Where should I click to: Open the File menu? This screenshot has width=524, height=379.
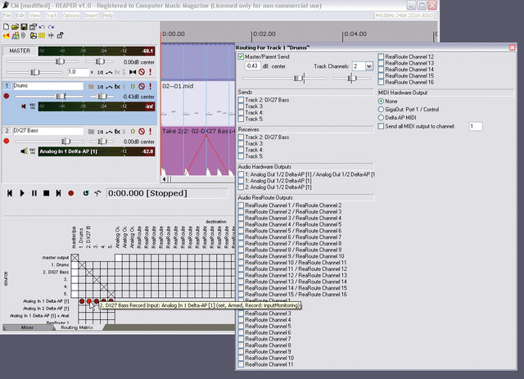click(7, 16)
